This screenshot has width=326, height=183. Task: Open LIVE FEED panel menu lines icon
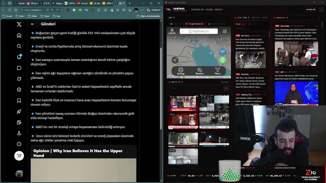coord(249,18)
